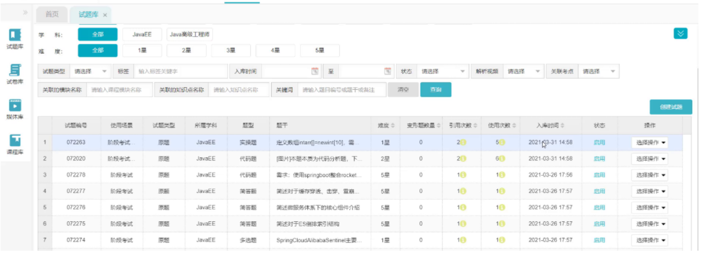Filter subject by Java高级工程师
This screenshot has height=255, width=707.
pos(189,34)
